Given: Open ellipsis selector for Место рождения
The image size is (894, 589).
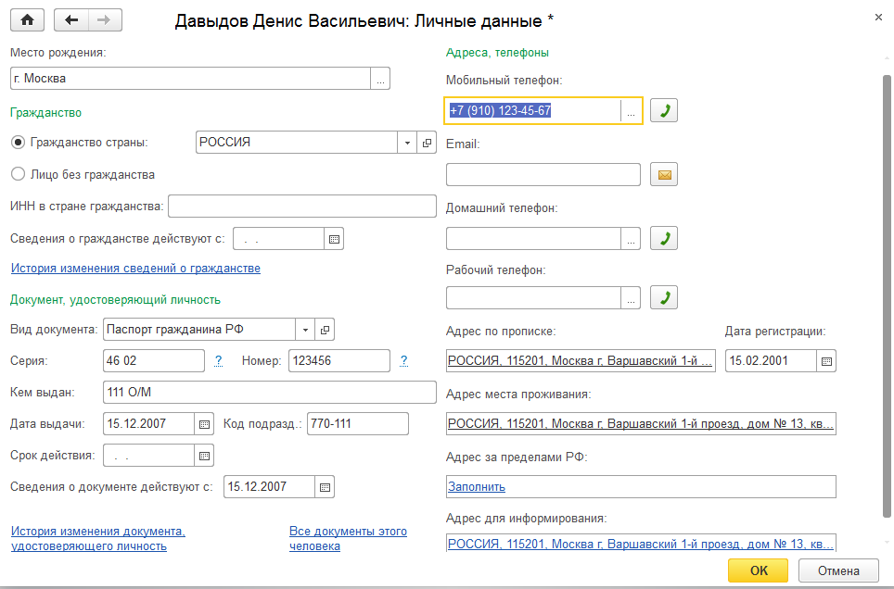Looking at the screenshot, I should tap(380, 79).
